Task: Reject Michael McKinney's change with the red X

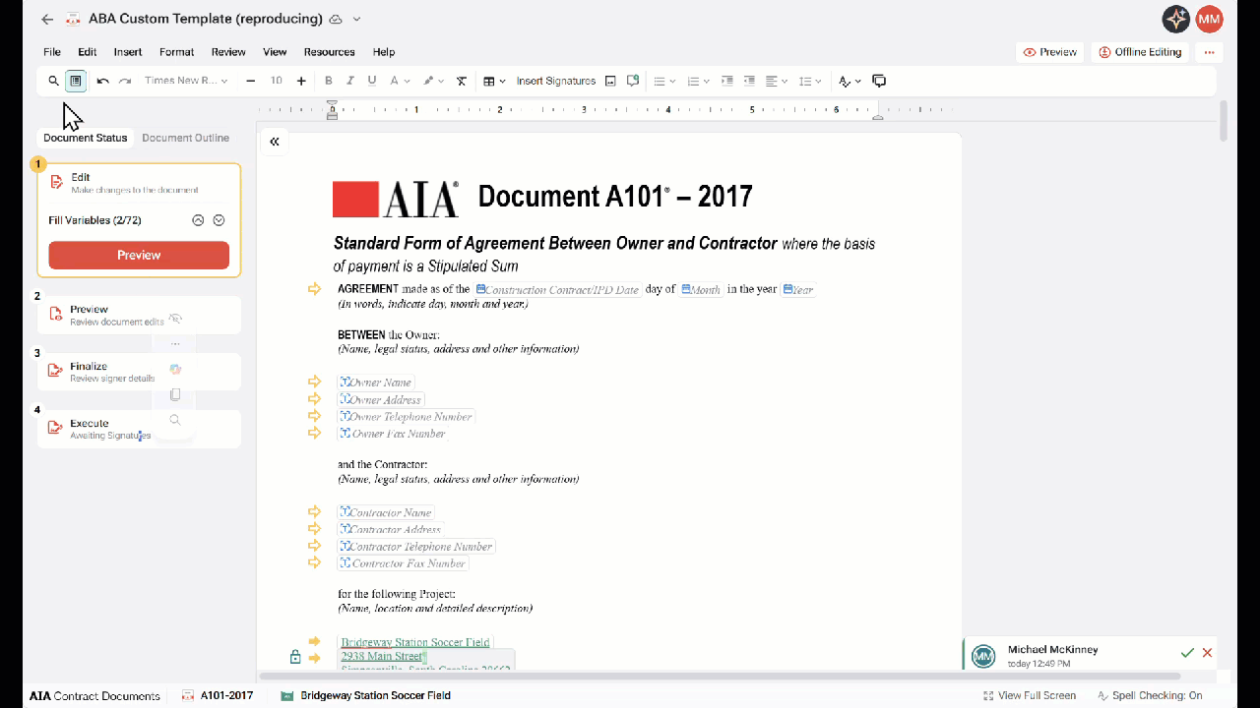Action: point(1207,653)
